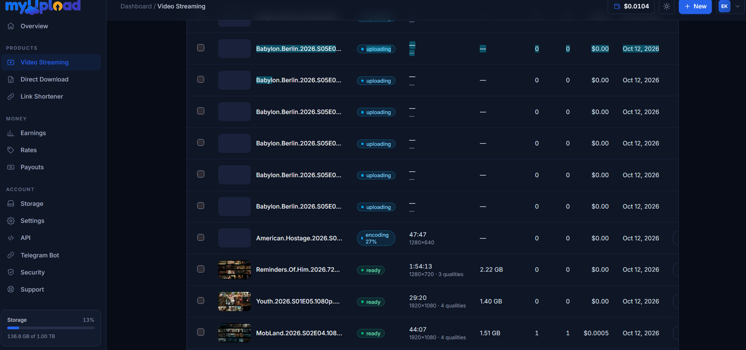Viewport: 746px width, 350px height.
Task: Open Storage page via its drive icon
Action: (10, 204)
